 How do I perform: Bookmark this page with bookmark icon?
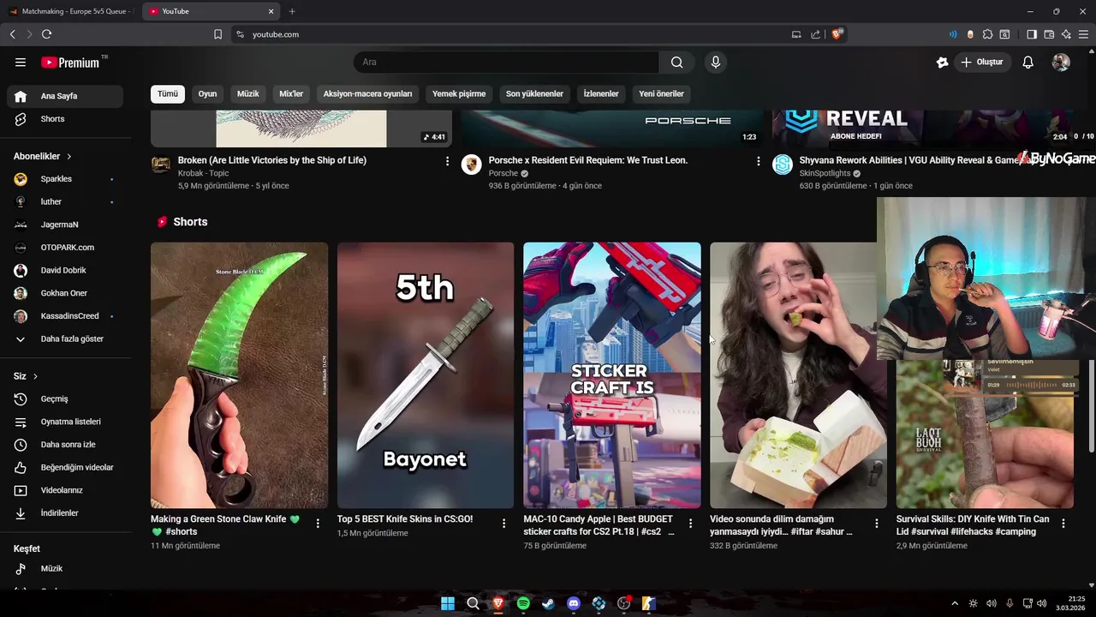click(x=217, y=34)
